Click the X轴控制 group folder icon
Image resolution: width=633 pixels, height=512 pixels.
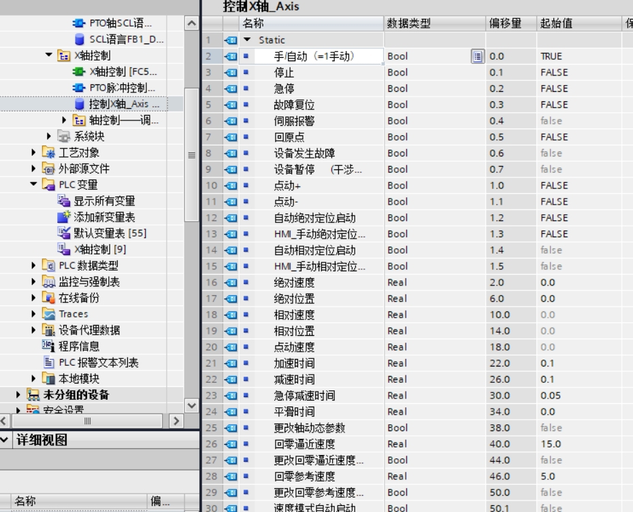point(64,56)
